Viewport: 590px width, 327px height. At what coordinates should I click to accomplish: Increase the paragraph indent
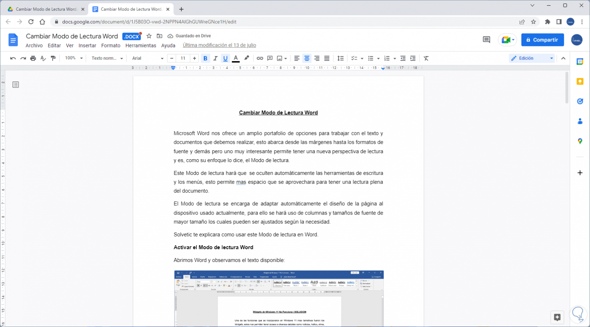413,58
